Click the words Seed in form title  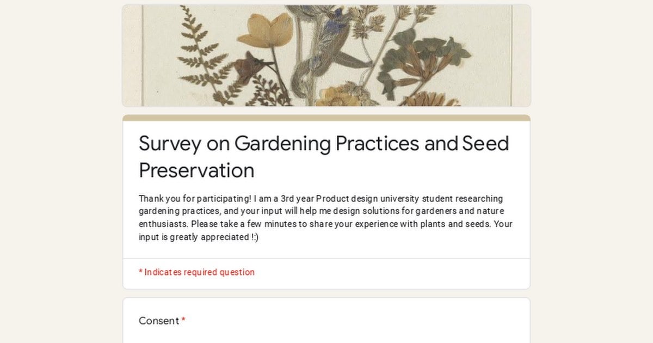[485, 144]
